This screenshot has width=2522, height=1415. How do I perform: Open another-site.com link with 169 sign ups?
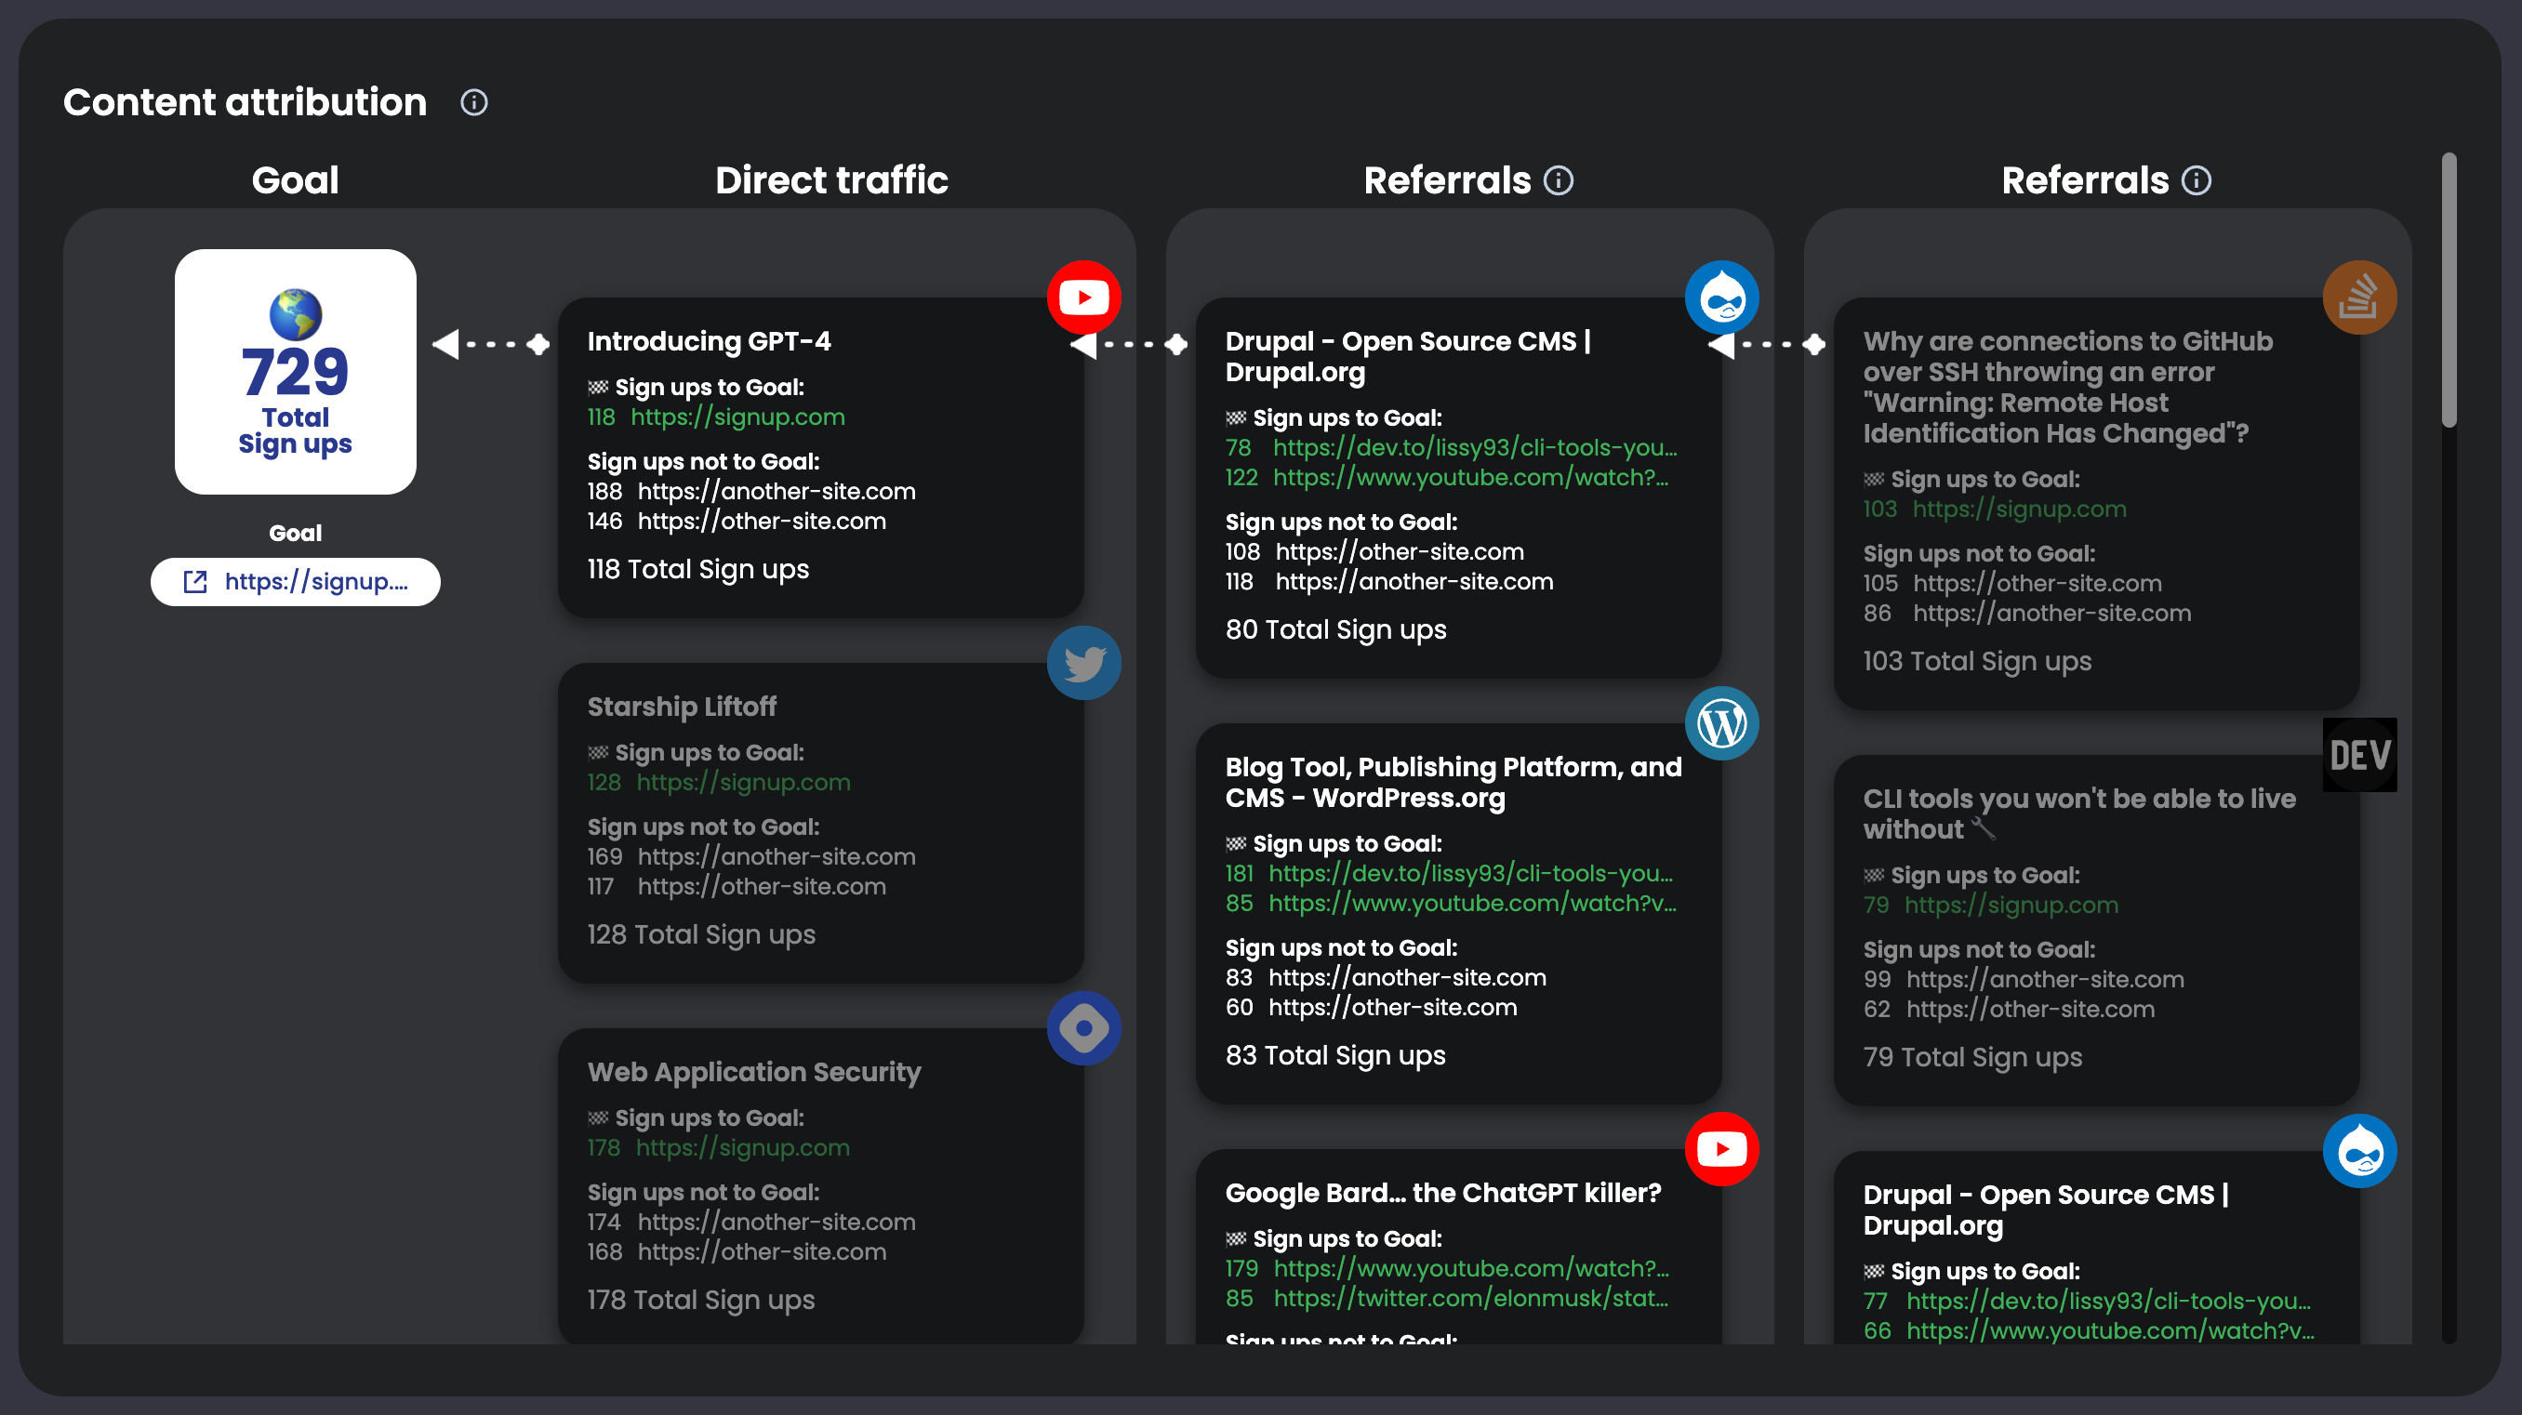[x=777, y=857]
